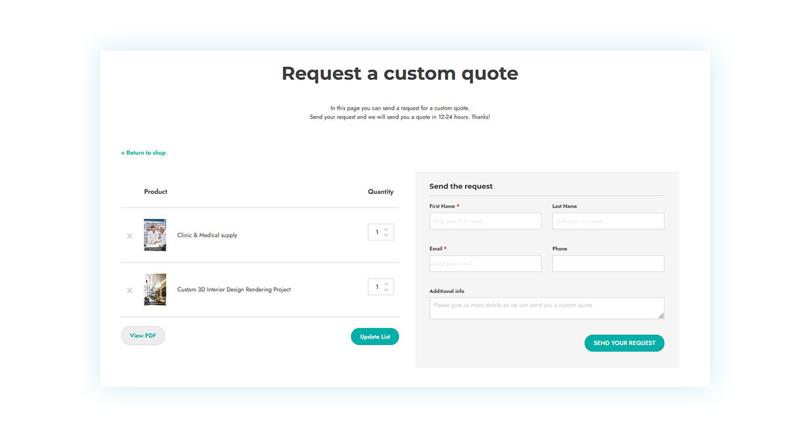Click the Return to shop link
Image resolution: width=810 pixels, height=437 pixels.
tap(143, 153)
